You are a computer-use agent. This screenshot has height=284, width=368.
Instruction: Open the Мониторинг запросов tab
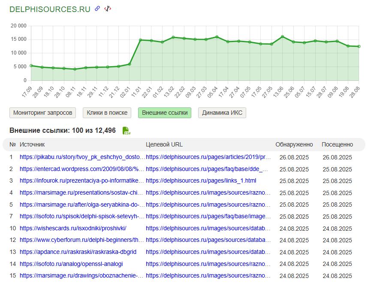pos(43,113)
